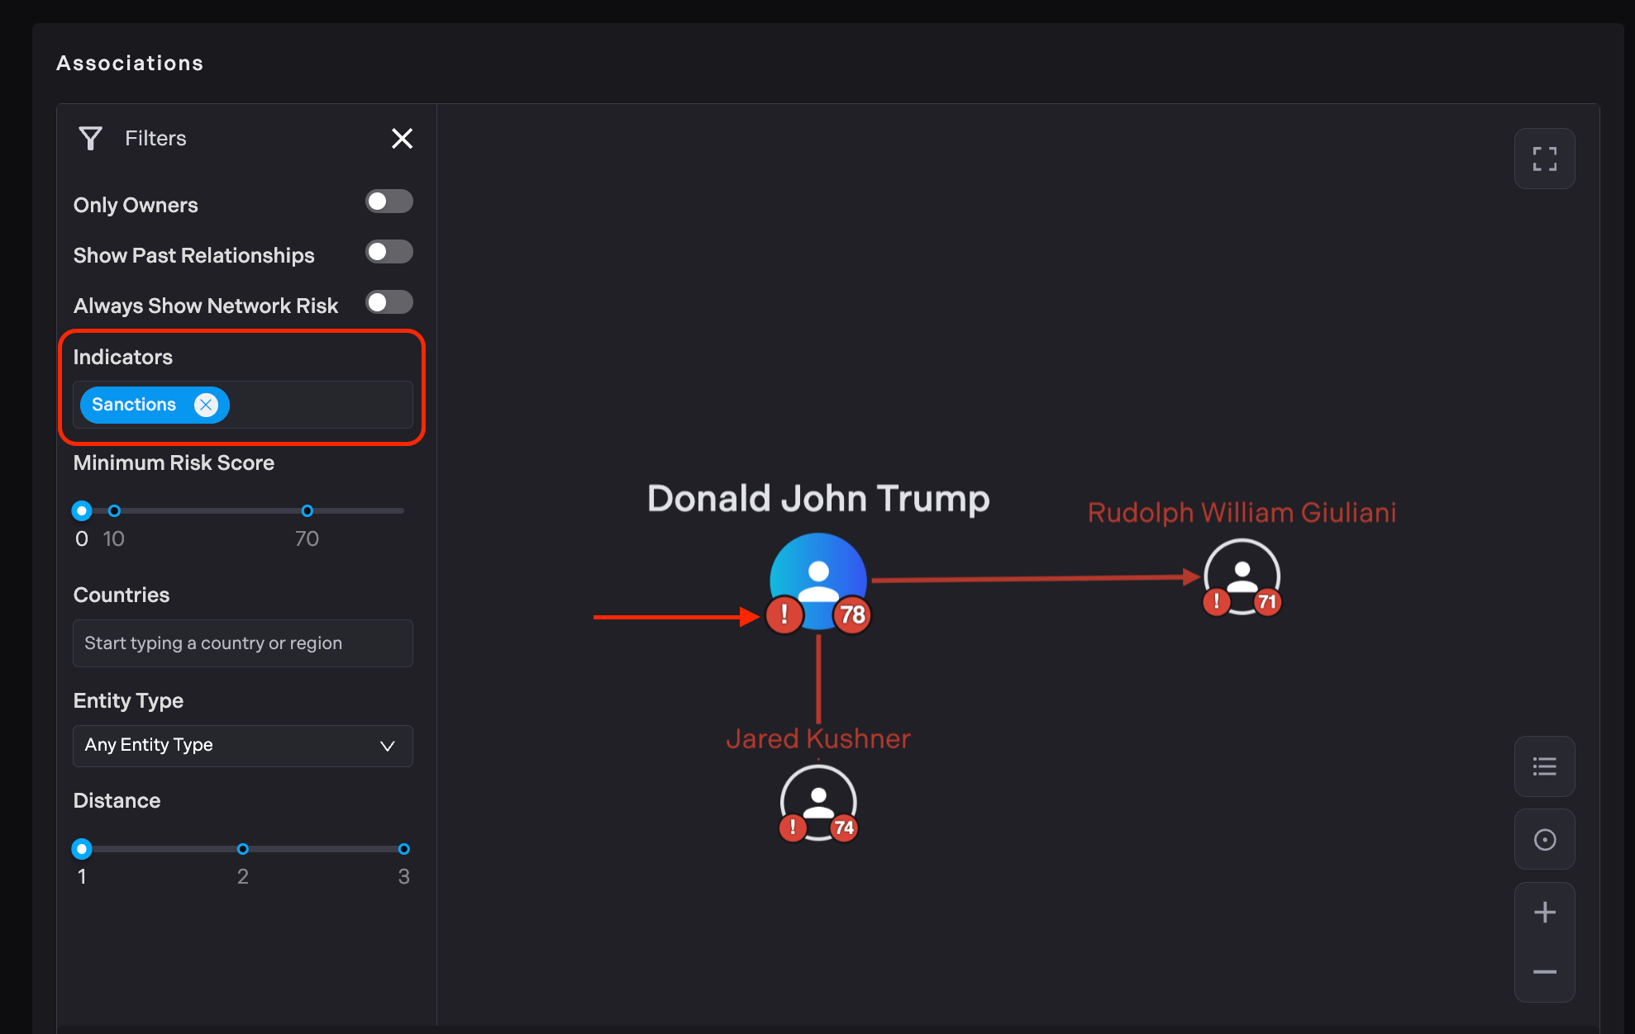Toggle Always Show Network Risk
This screenshot has width=1635, height=1034.
click(x=389, y=302)
